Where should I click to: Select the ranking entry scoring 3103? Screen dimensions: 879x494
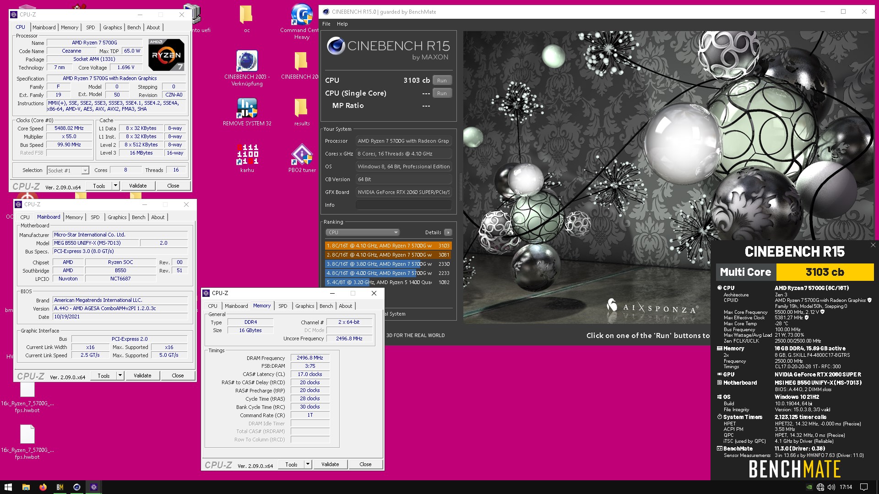388,246
